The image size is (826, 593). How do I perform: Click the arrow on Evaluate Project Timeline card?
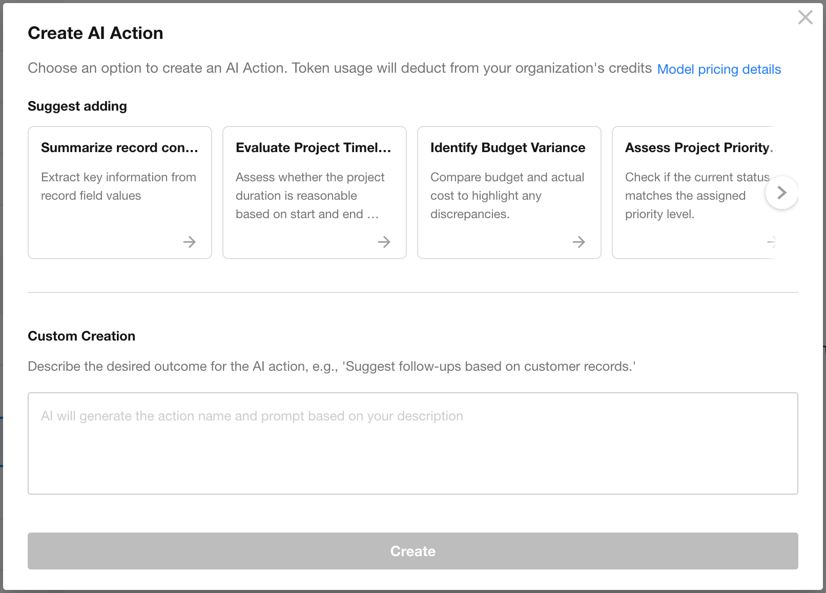pos(384,242)
